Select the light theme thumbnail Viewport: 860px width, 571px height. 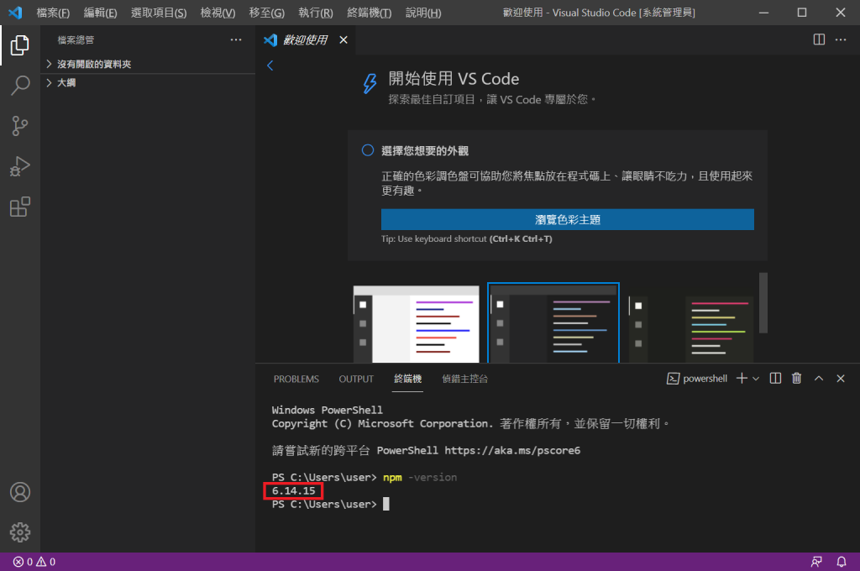417,323
